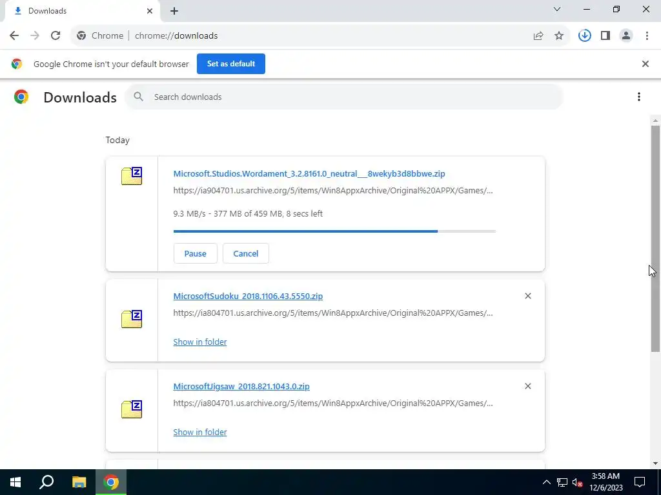The image size is (661, 495).
Task: Click the MicrosoftJigsaw source URL text
Action: [x=332, y=403]
